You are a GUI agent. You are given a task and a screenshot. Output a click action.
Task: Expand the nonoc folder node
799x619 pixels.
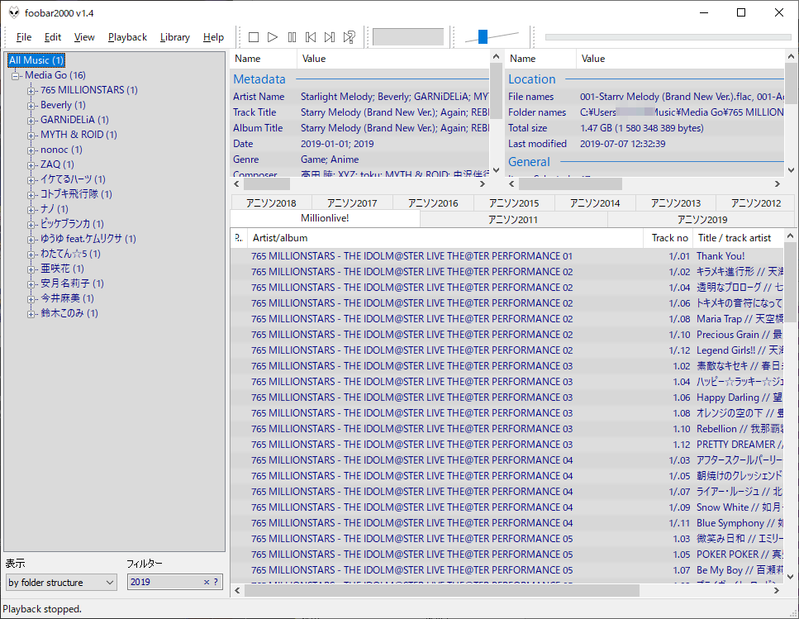[31, 150]
